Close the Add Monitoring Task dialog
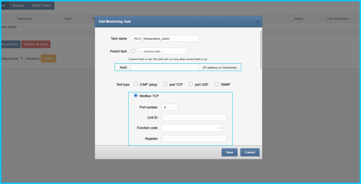 coord(258,22)
